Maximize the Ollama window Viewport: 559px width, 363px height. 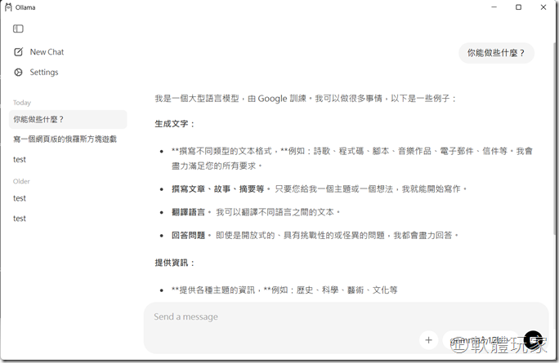(x=518, y=7)
